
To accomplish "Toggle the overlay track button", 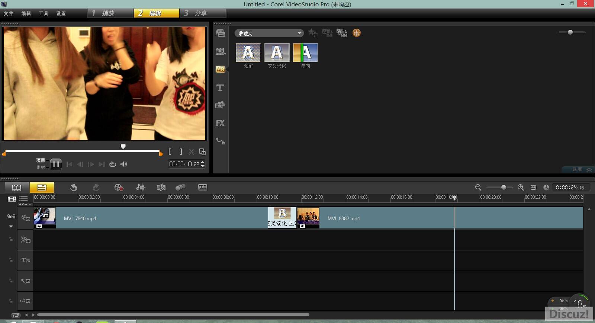I will coord(26,240).
